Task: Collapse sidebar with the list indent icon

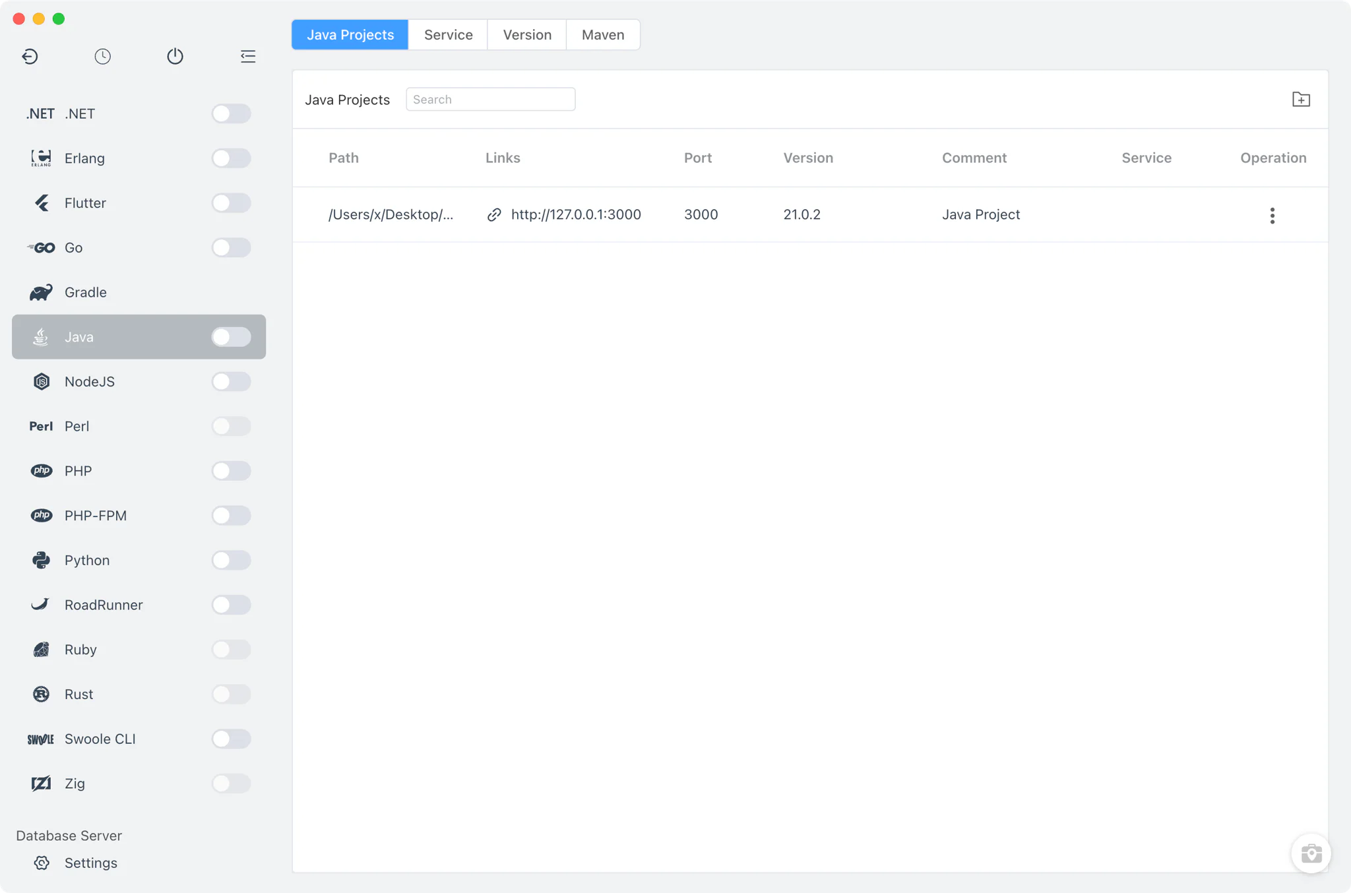Action: click(x=248, y=56)
